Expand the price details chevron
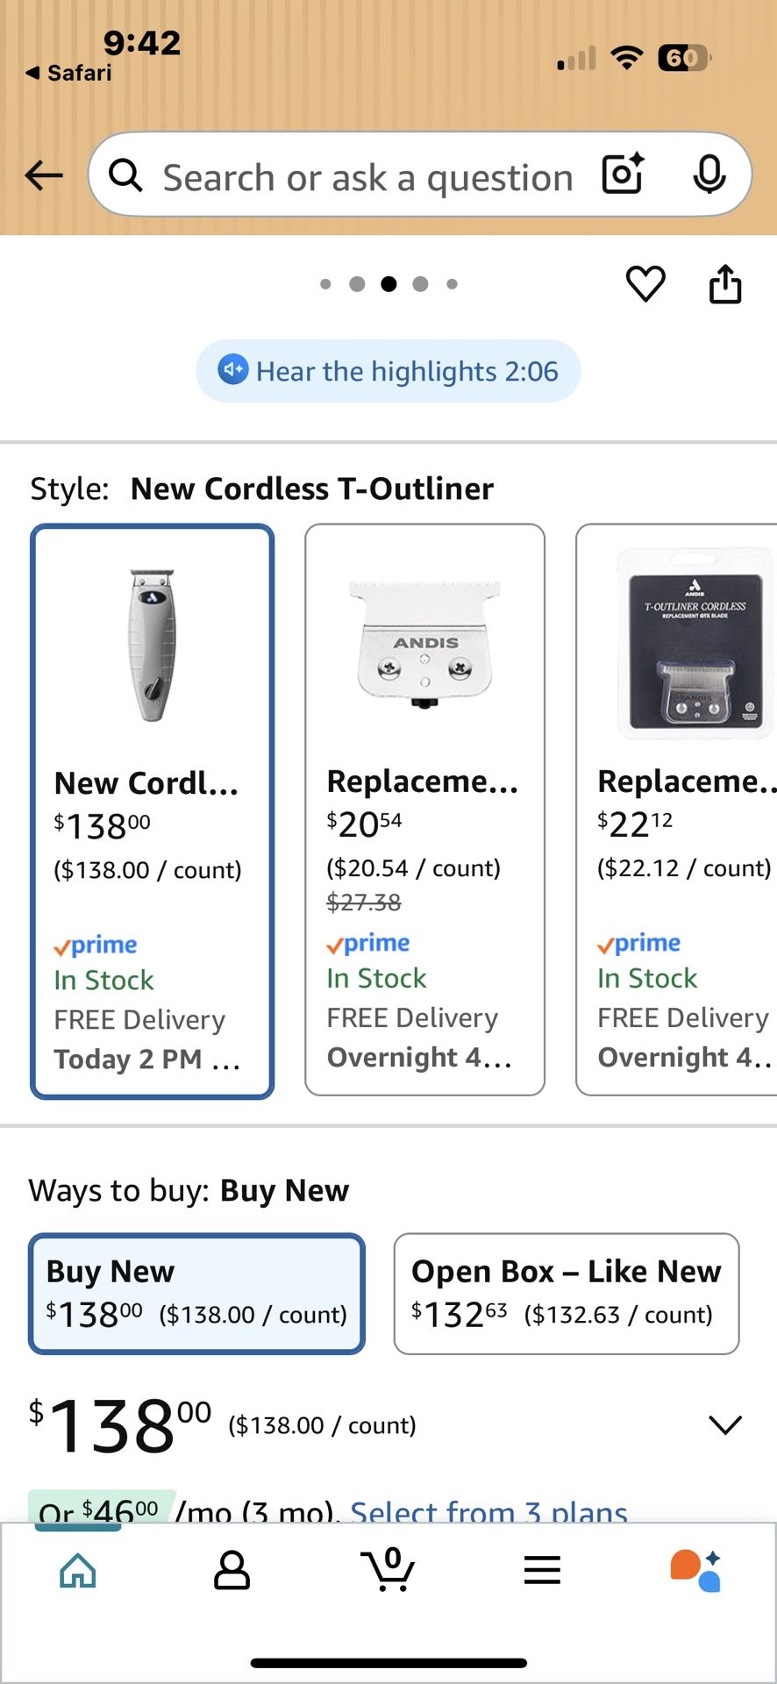The image size is (777, 1684). point(725,1424)
